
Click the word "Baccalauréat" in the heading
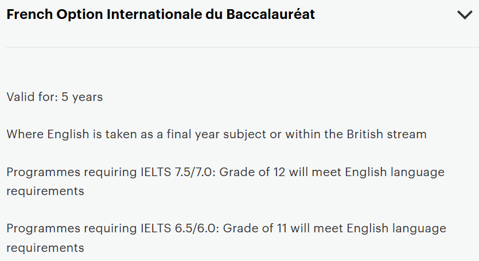click(x=268, y=15)
